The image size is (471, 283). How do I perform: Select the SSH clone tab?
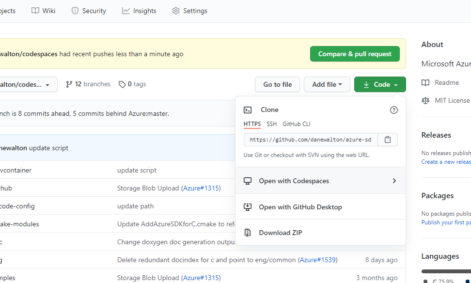(x=271, y=124)
